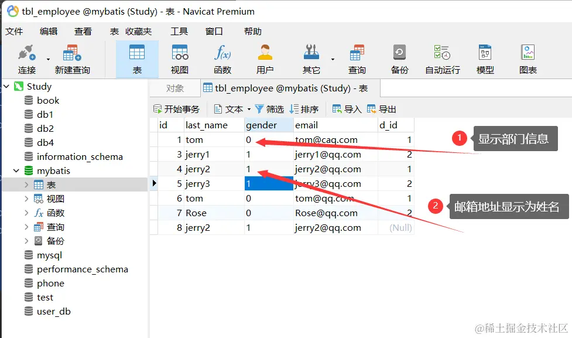
Task: Click the 筛选 filter button
Action: point(269,109)
